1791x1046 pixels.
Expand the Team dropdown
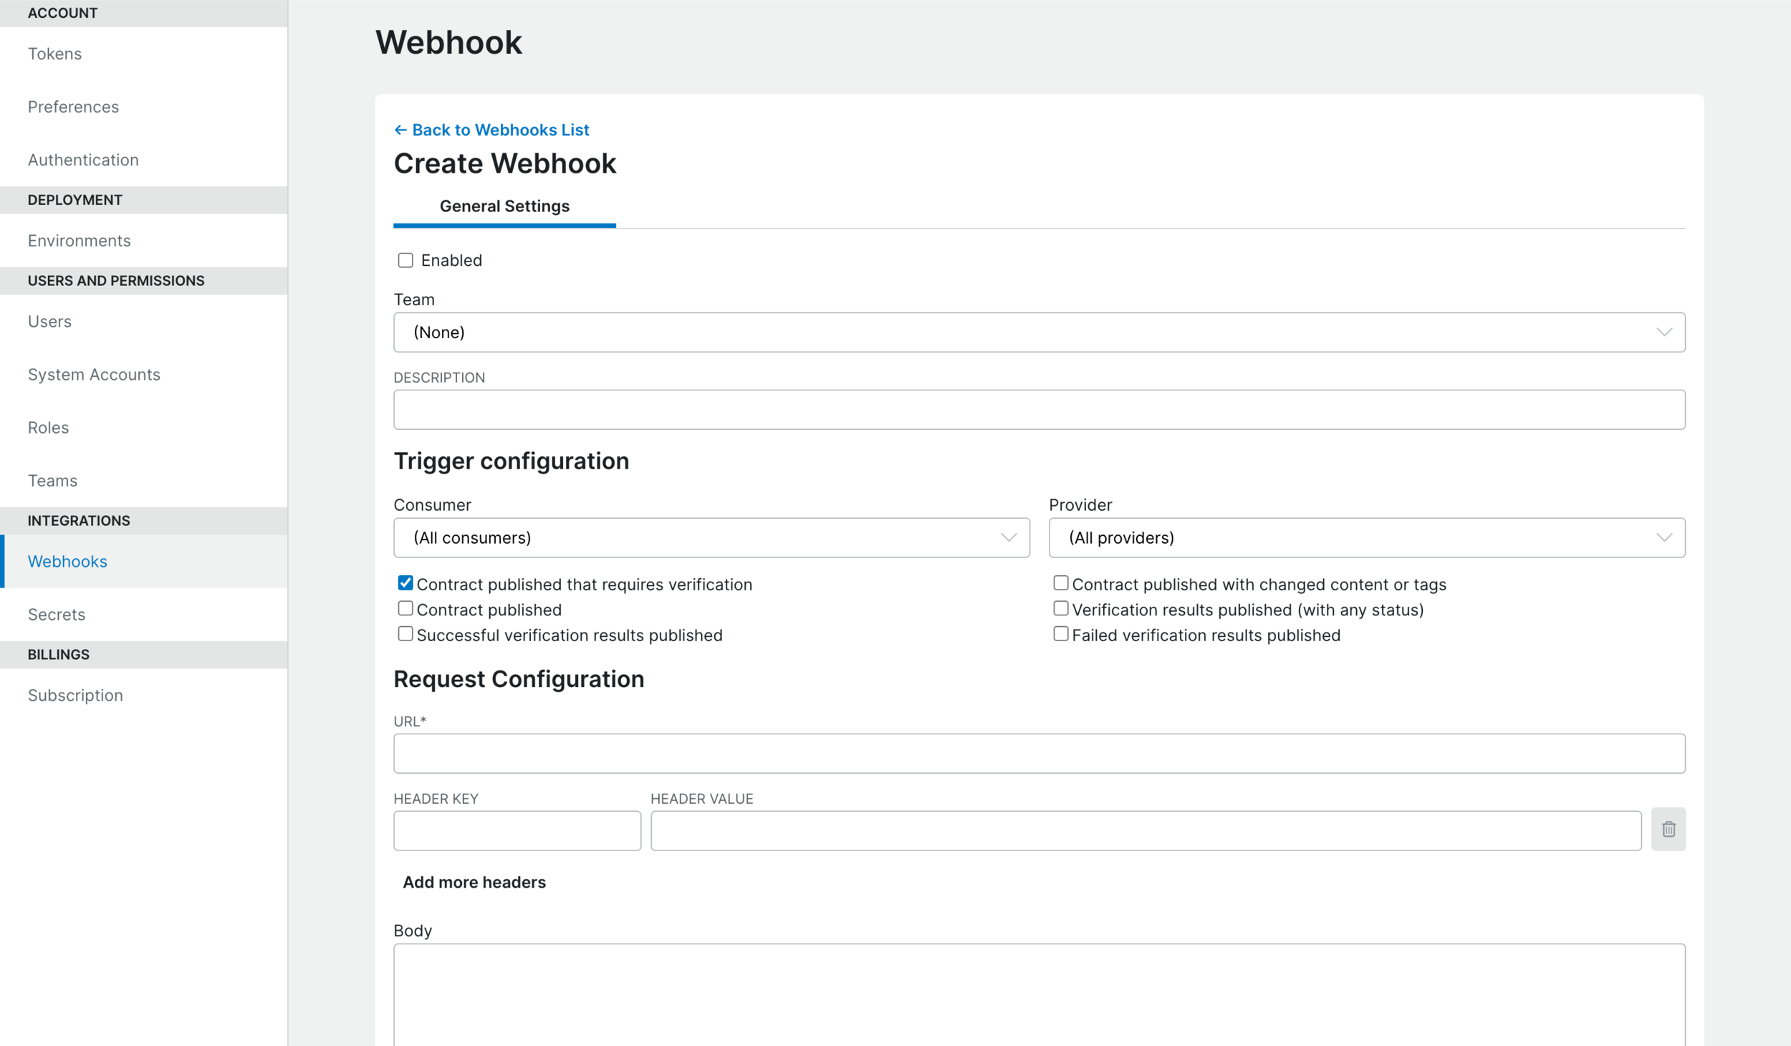[1039, 331]
